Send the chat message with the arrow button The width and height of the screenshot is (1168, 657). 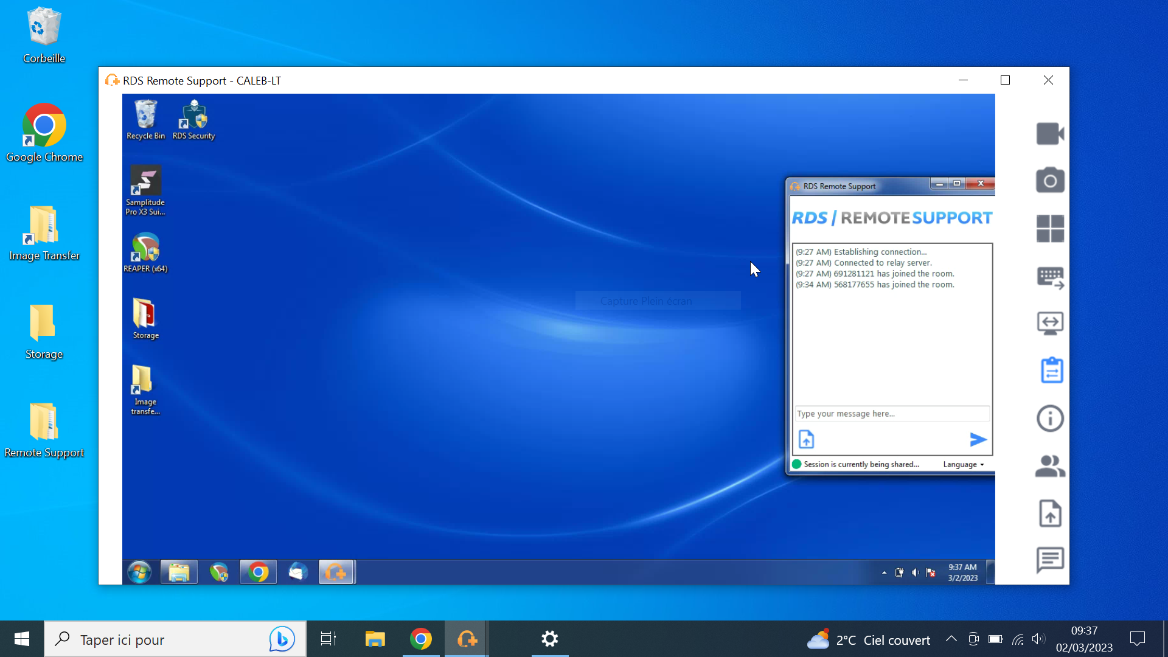click(978, 439)
